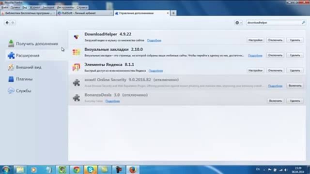This screenshot has width=310, height=174.
Task: Open Плагины category
Action: point(20,79)
